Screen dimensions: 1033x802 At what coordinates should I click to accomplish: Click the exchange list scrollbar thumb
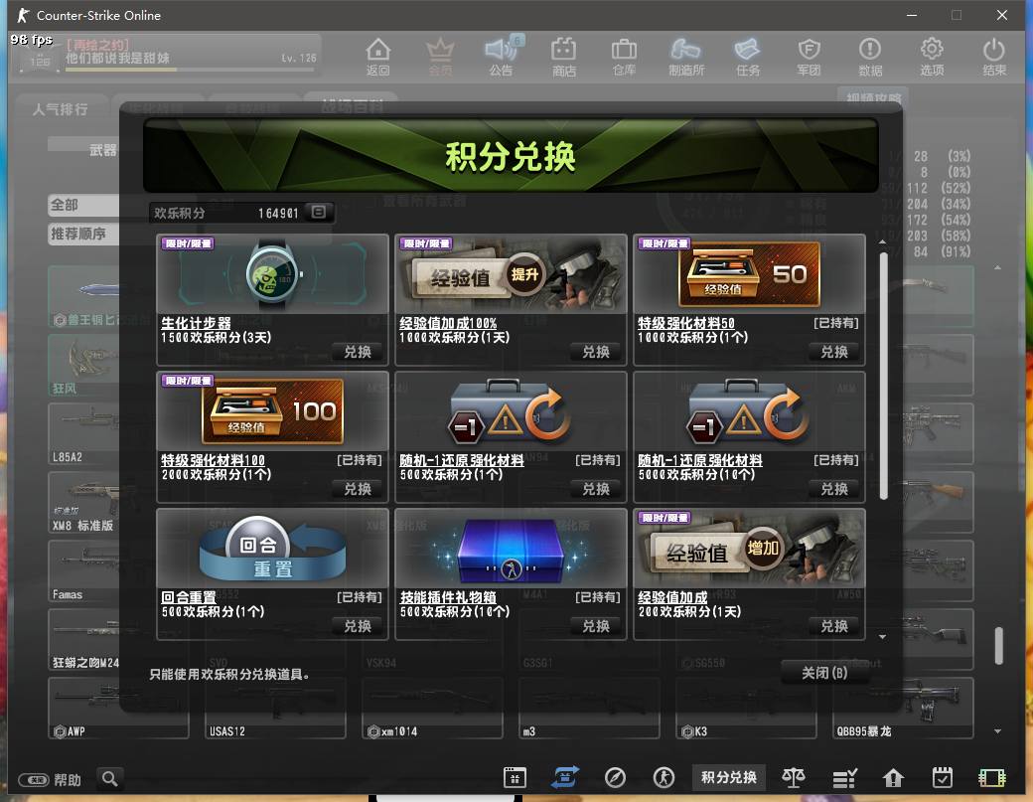click(x=883, y=376)
